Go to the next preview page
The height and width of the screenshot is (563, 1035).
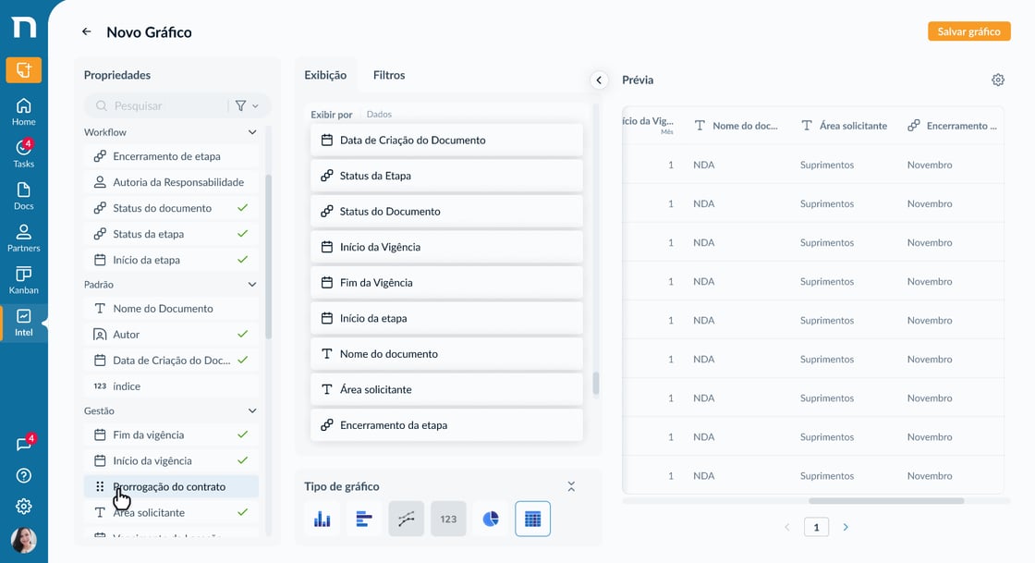tap(846, 527)
